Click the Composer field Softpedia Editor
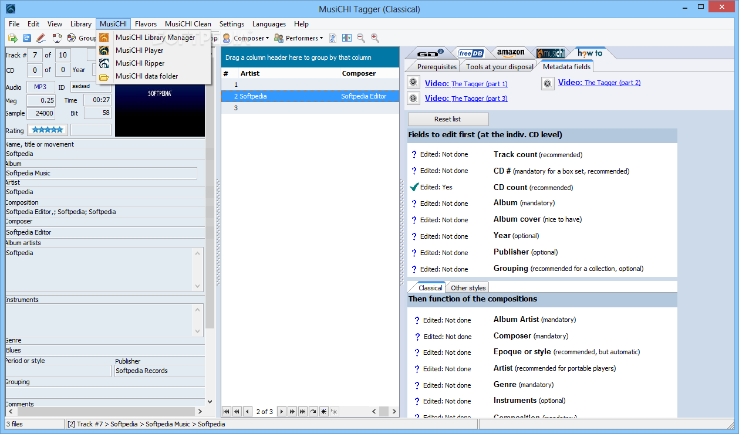The height and width of the screenshot is (434, 739). pyautogui.click(x=104, y=232)
